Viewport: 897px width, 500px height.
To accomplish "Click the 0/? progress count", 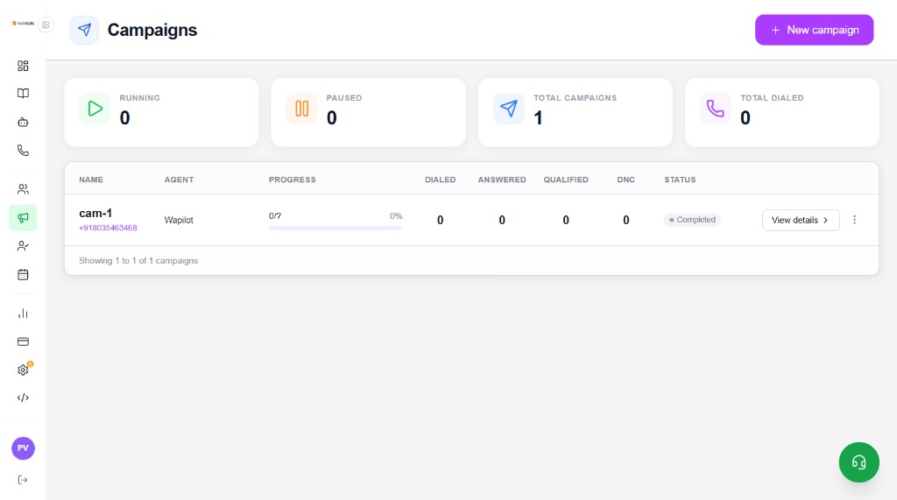I will 274,215.
